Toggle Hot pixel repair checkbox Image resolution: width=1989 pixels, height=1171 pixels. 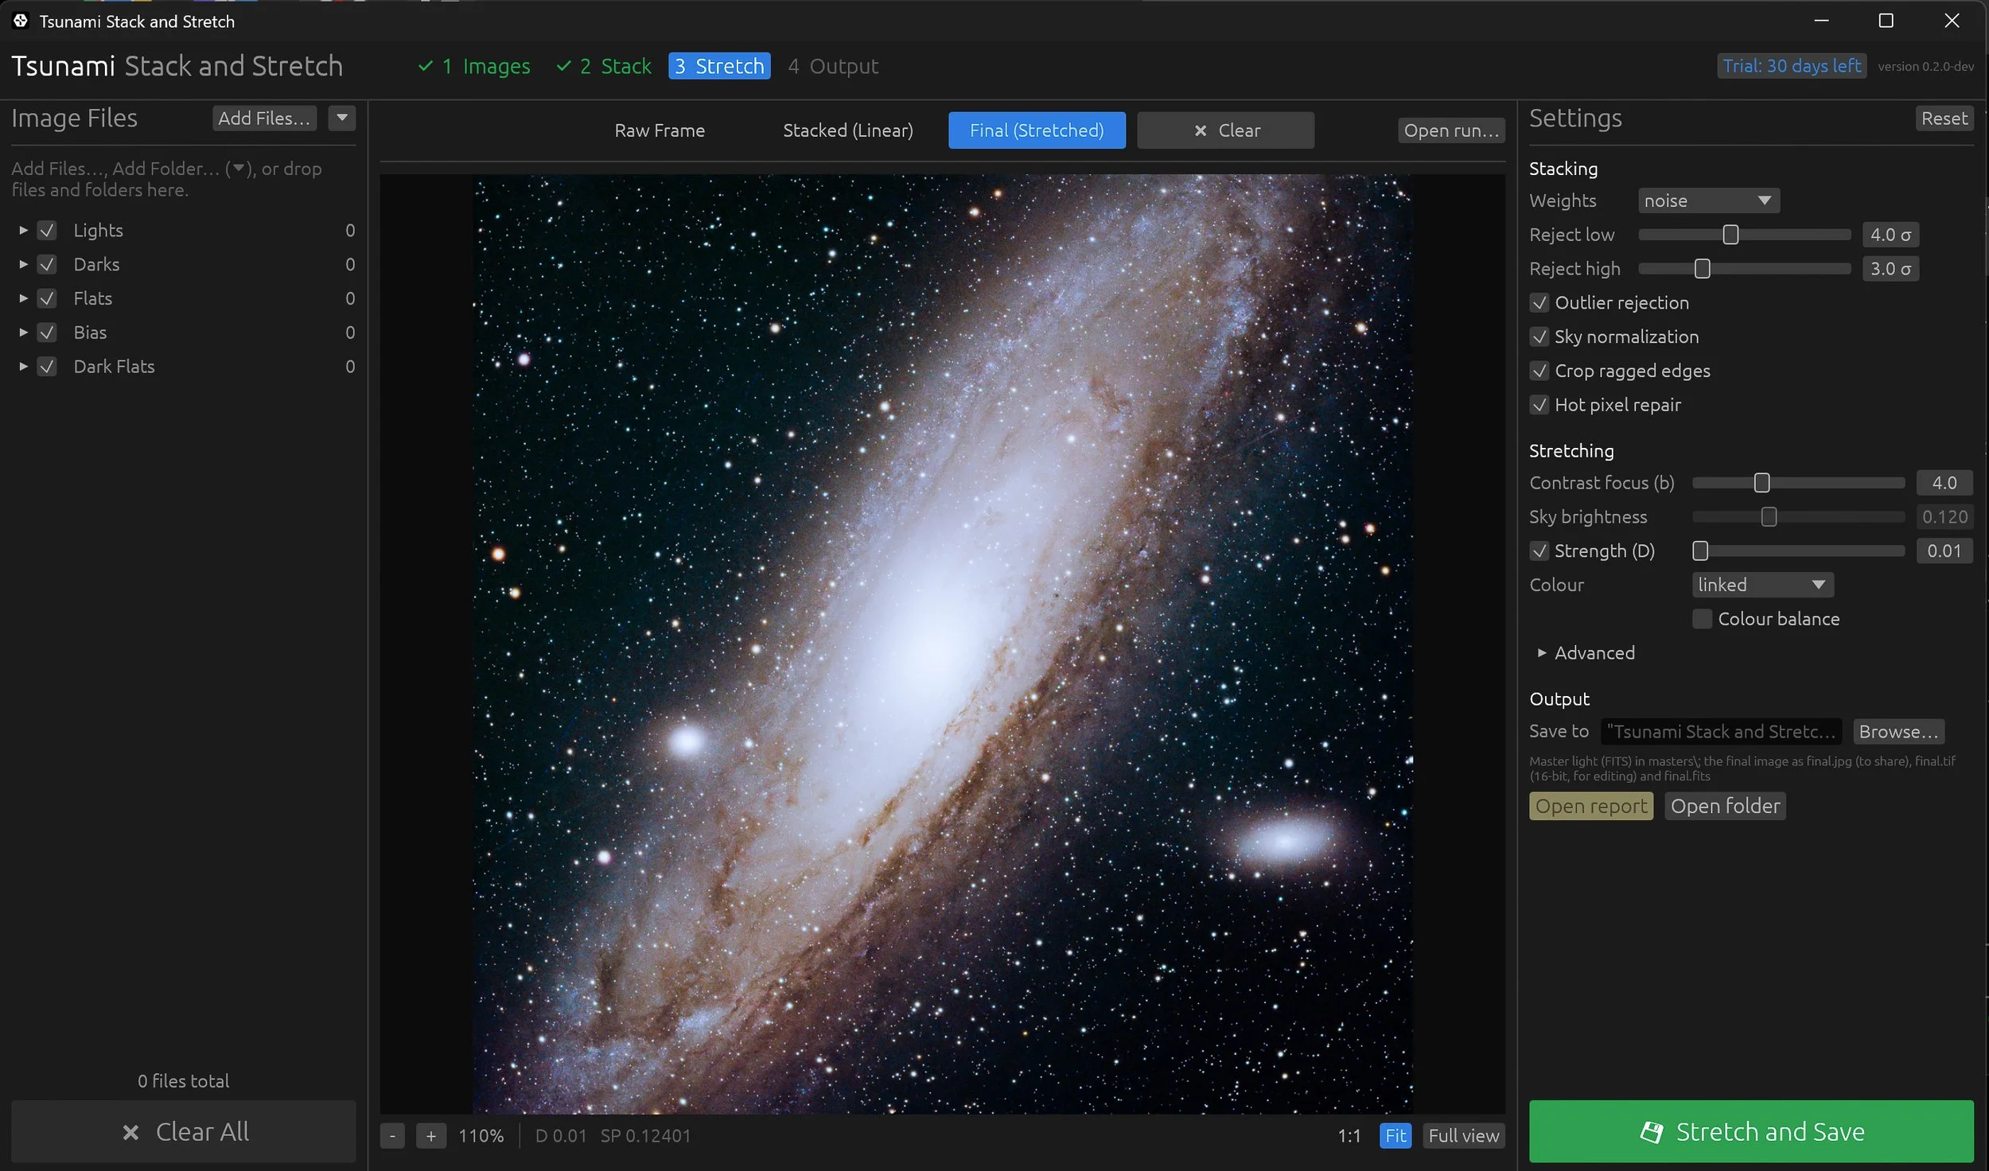[1539, 405]
